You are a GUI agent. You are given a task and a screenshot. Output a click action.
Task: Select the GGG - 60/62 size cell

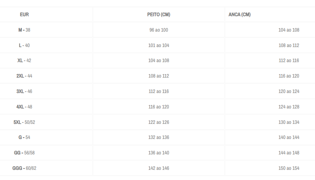24,168
